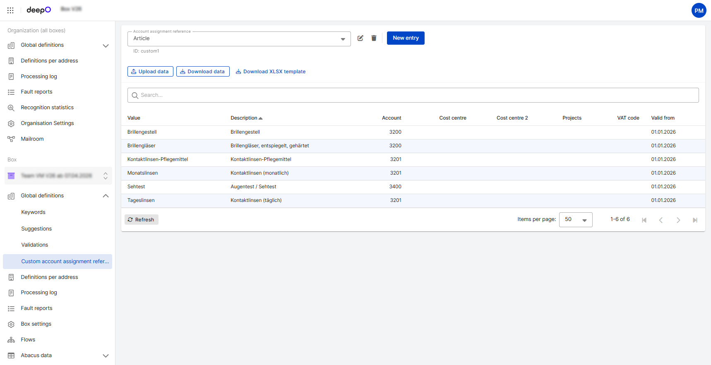
Task: Click the Download XLSX template link
Action: point(271,72)
